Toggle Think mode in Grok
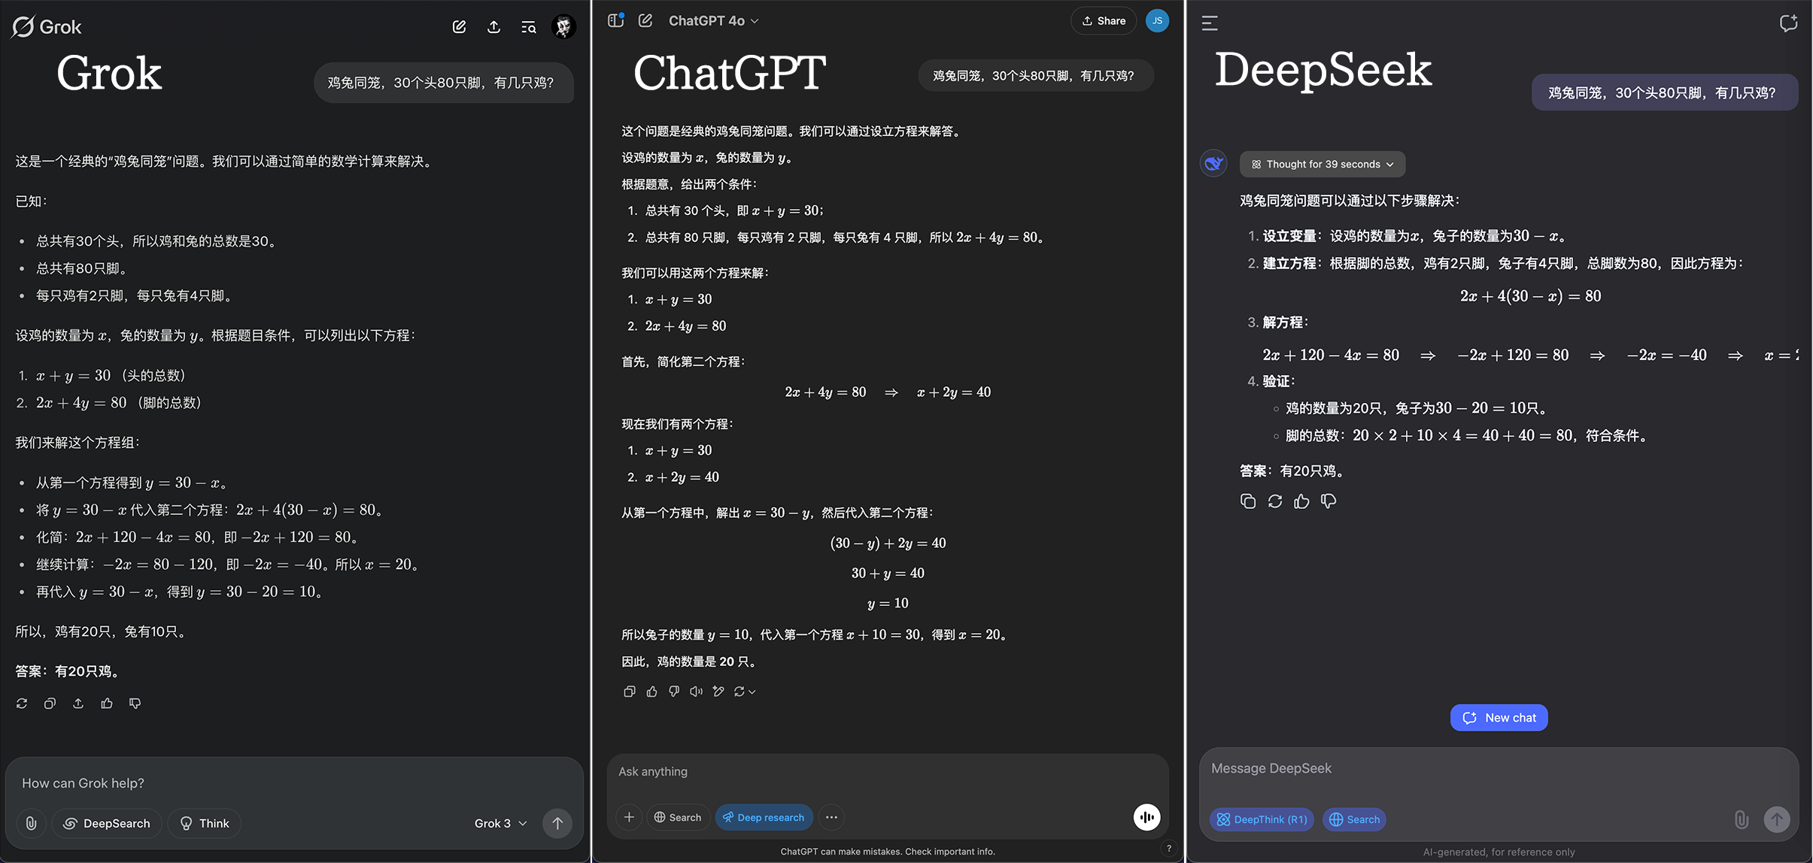The height and width of the screenshot is (863, 1813). [x=204, y=823]
